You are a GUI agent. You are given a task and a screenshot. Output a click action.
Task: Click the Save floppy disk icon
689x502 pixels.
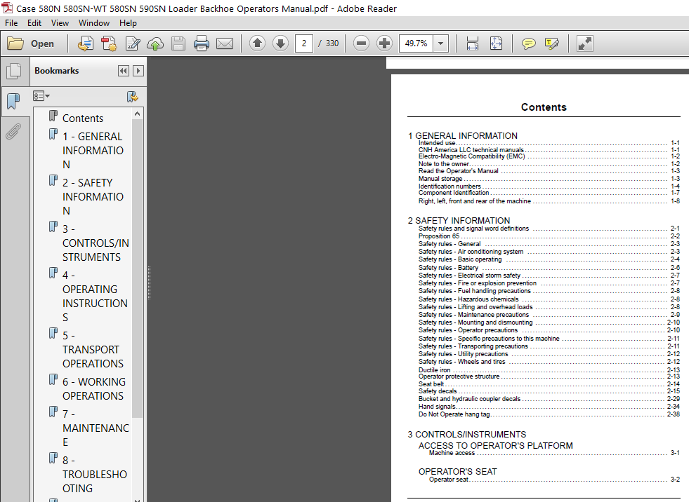tap(178, 43)
